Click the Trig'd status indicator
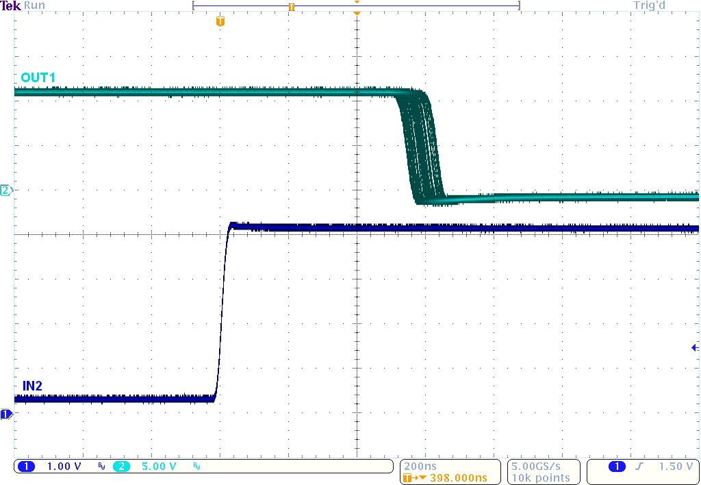 pyautogui.click(x=648, y=5)
